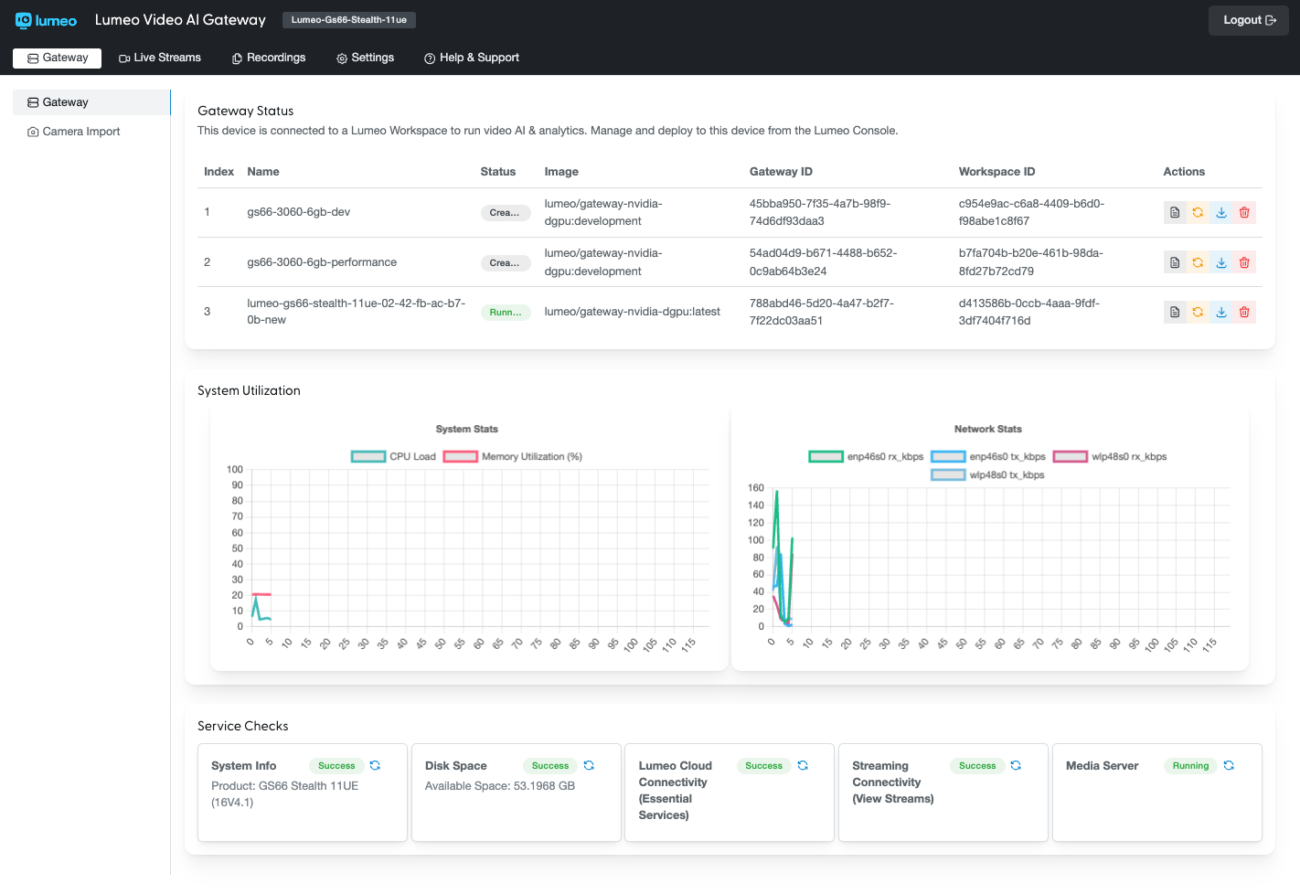The width and height of the screenshot is (1300, 894).
Task: Open the Gateway tab in top navigation
Action: tap(58, 58)
